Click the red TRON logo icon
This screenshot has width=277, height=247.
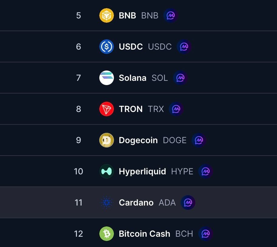(x=107, y=109)
